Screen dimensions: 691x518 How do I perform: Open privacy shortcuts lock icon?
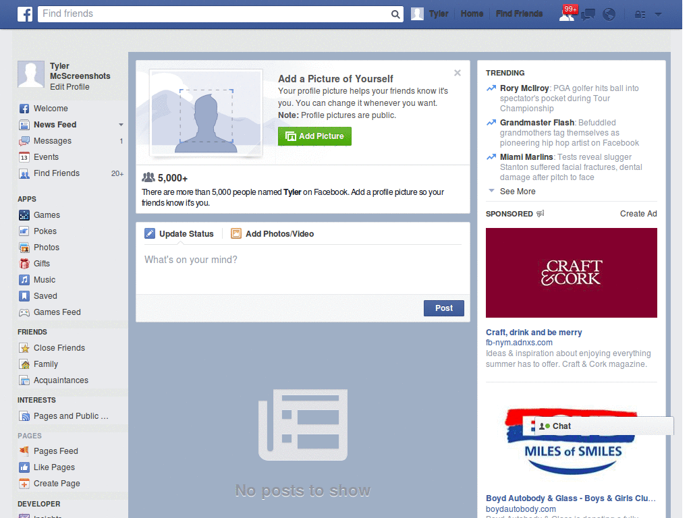pyautogui.click(x=640, y=15)
